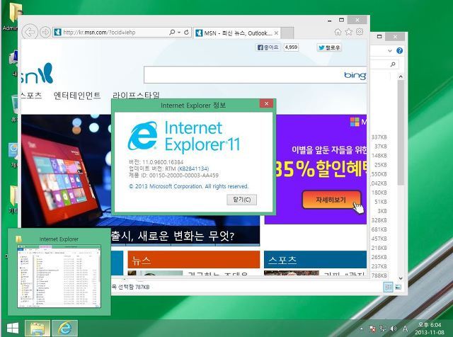
Task: Show hidden icons tray arrow
Action: click(361, 329)
